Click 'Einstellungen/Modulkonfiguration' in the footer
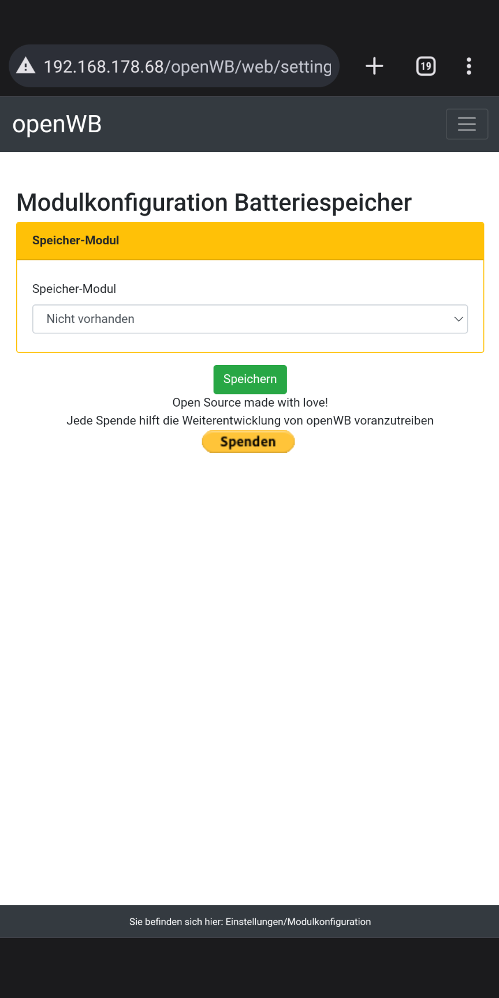Image resolution: width=499 pixels, height=998 pixels. click(x=298, y=922)
